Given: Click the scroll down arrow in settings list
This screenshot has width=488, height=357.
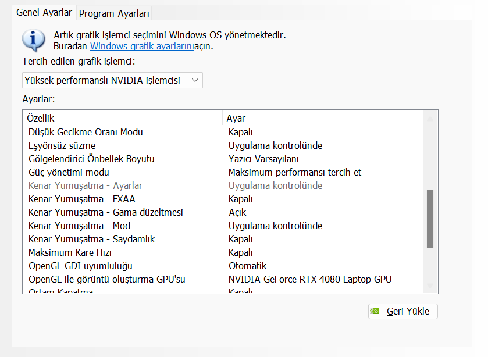Looking at the screenshot, I should 430,285.
